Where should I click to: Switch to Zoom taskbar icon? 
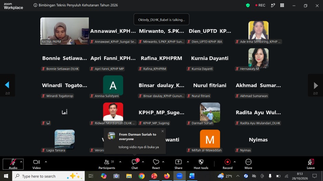coord(179,176)
